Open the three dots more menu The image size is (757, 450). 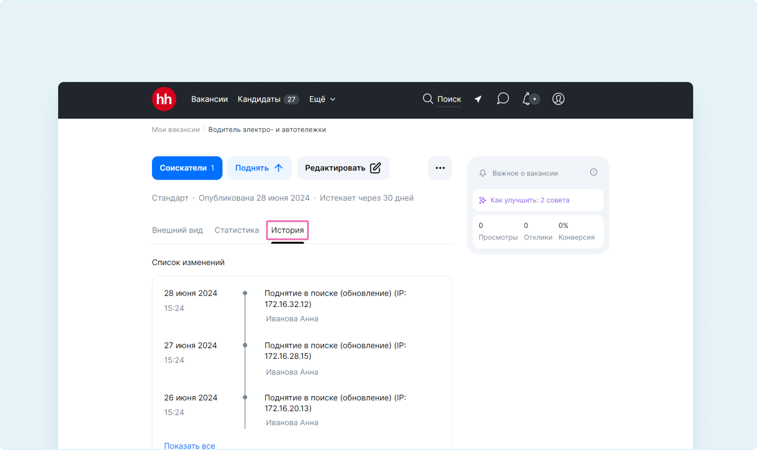440,168
